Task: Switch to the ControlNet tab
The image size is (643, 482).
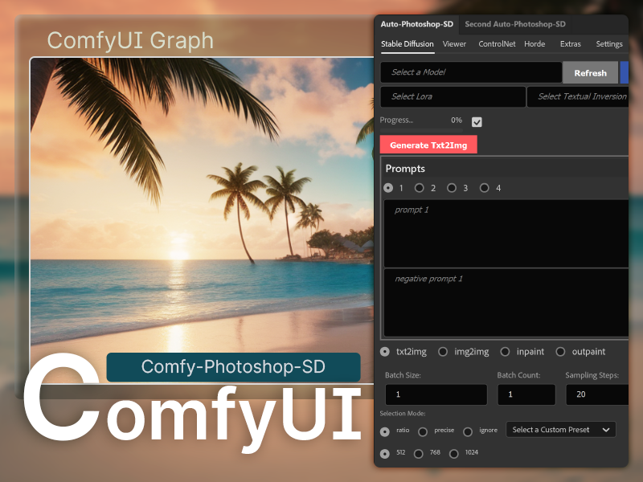Action: (x=498, y=44)
